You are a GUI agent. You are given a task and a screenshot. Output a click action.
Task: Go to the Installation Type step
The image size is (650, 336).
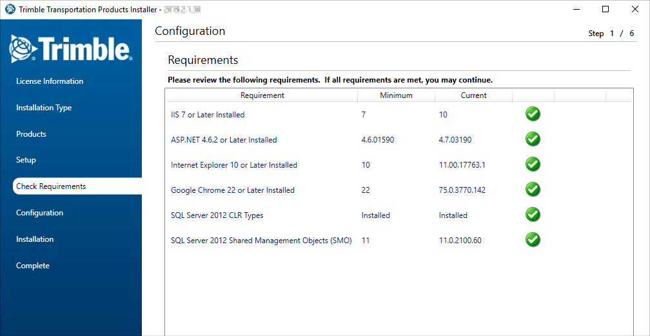(x=44, y=108)
